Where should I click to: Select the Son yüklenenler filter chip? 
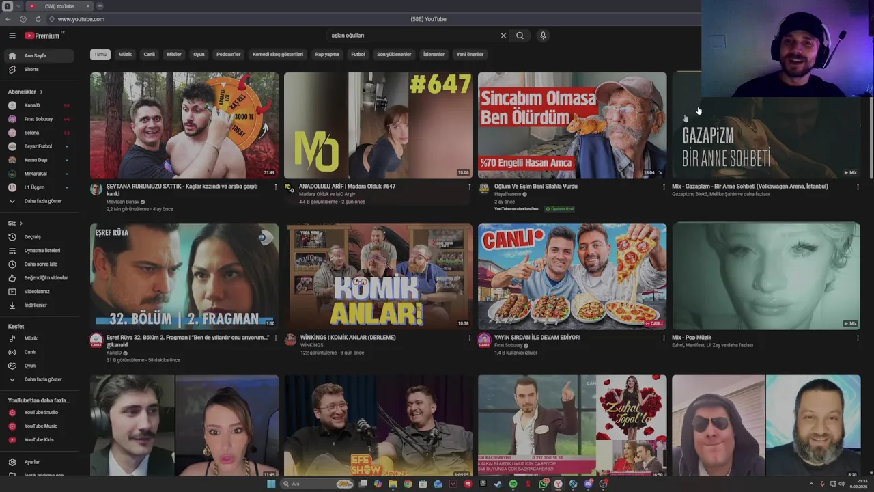coord(394,54)
